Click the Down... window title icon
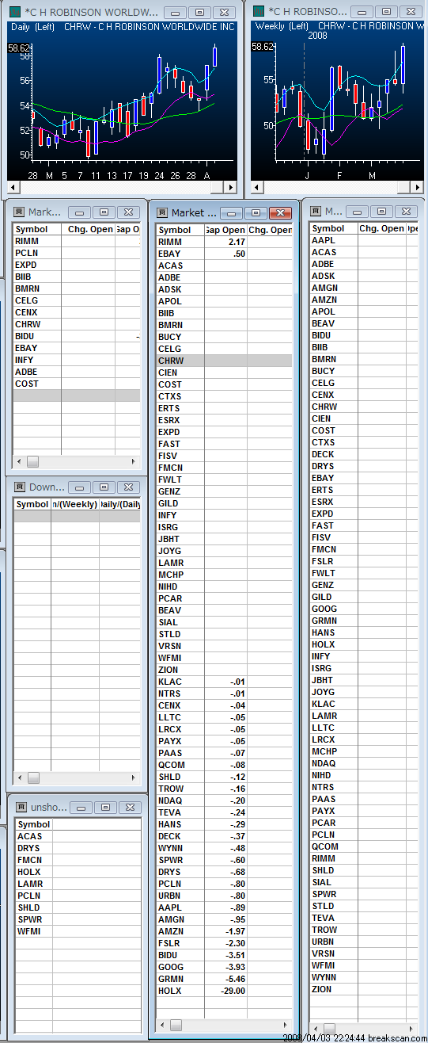Screen dimensions: 428x1043 19,487
